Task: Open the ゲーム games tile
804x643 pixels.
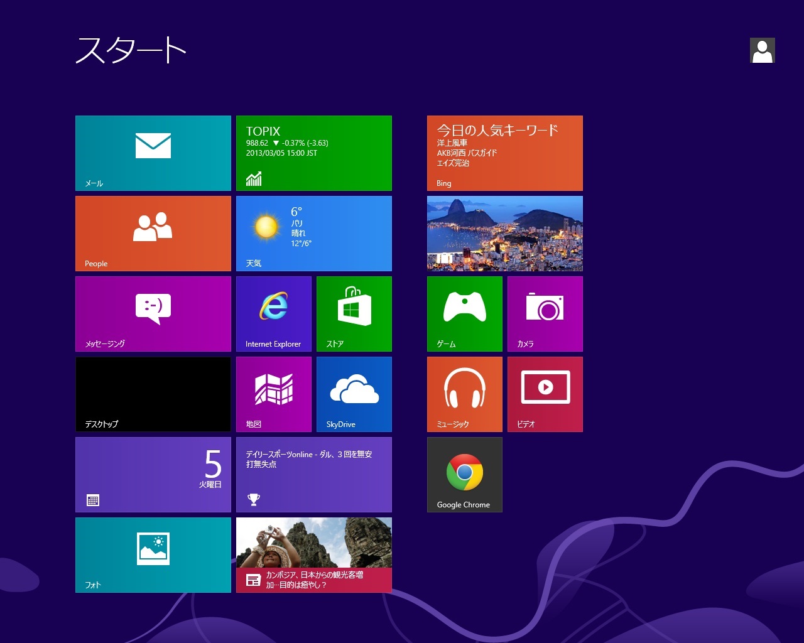Action: pyautogui.click(x=465, y=314)
